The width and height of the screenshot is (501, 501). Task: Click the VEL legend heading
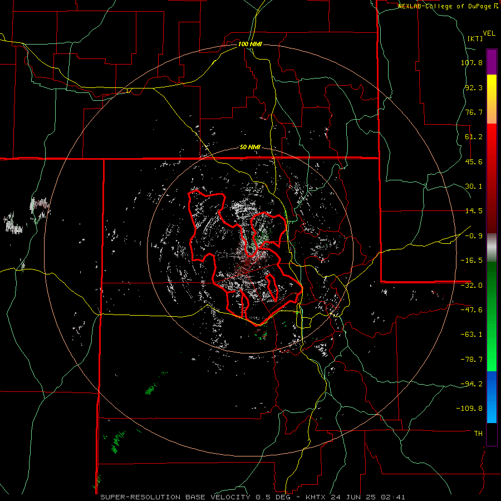489,33
